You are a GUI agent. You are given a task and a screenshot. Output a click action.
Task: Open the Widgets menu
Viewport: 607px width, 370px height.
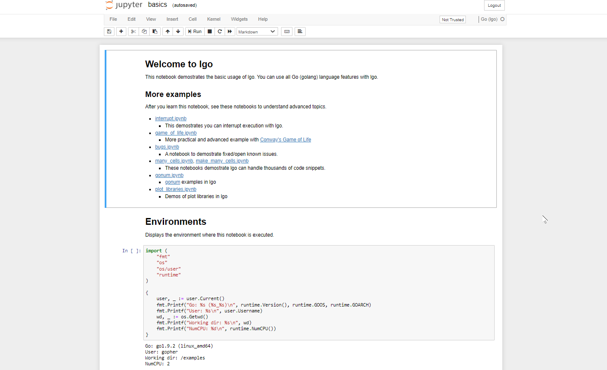click(239, 19)
